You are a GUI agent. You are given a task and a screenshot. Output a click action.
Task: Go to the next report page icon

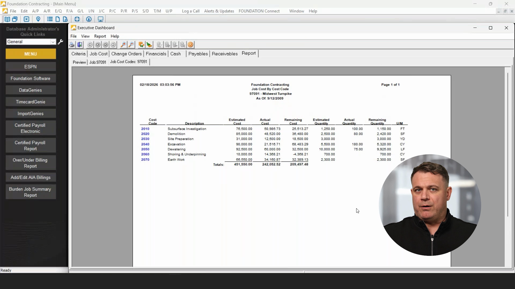point(105,45)
